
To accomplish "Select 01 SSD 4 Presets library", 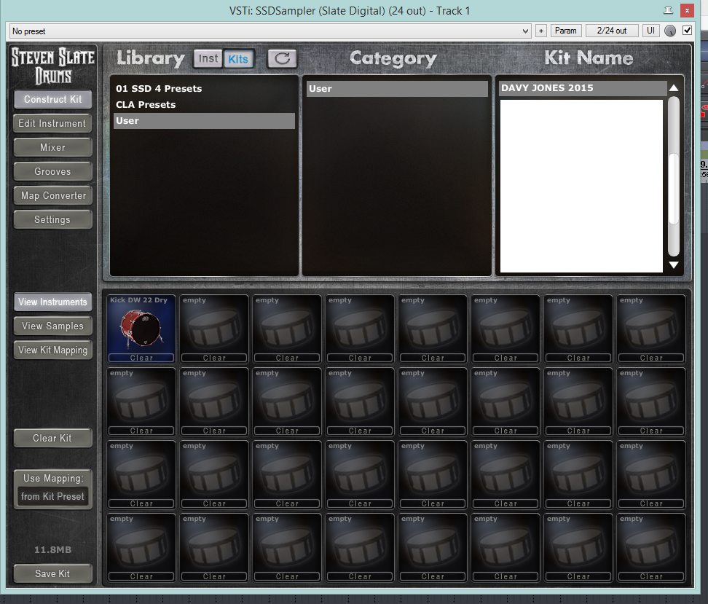I will tap(204, 89).
